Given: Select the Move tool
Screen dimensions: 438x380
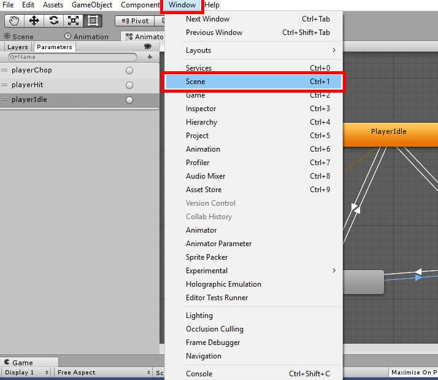Looking at the screenshot, I should (x=34, y=21).
